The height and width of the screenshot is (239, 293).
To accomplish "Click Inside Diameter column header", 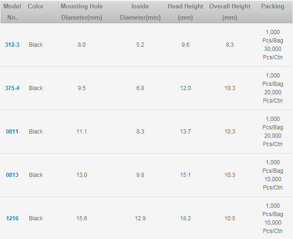I will pyautogui.click(x=140, y=12).
